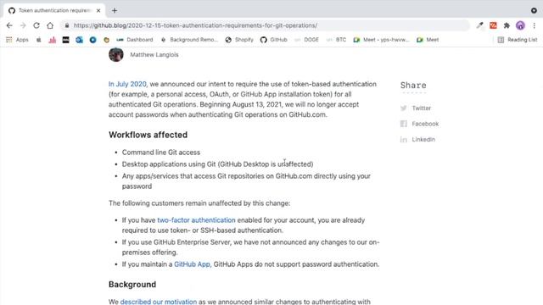Viewport: 543px width, 305px height.
Task: Open the BTC bookmark
Action: 336,40
